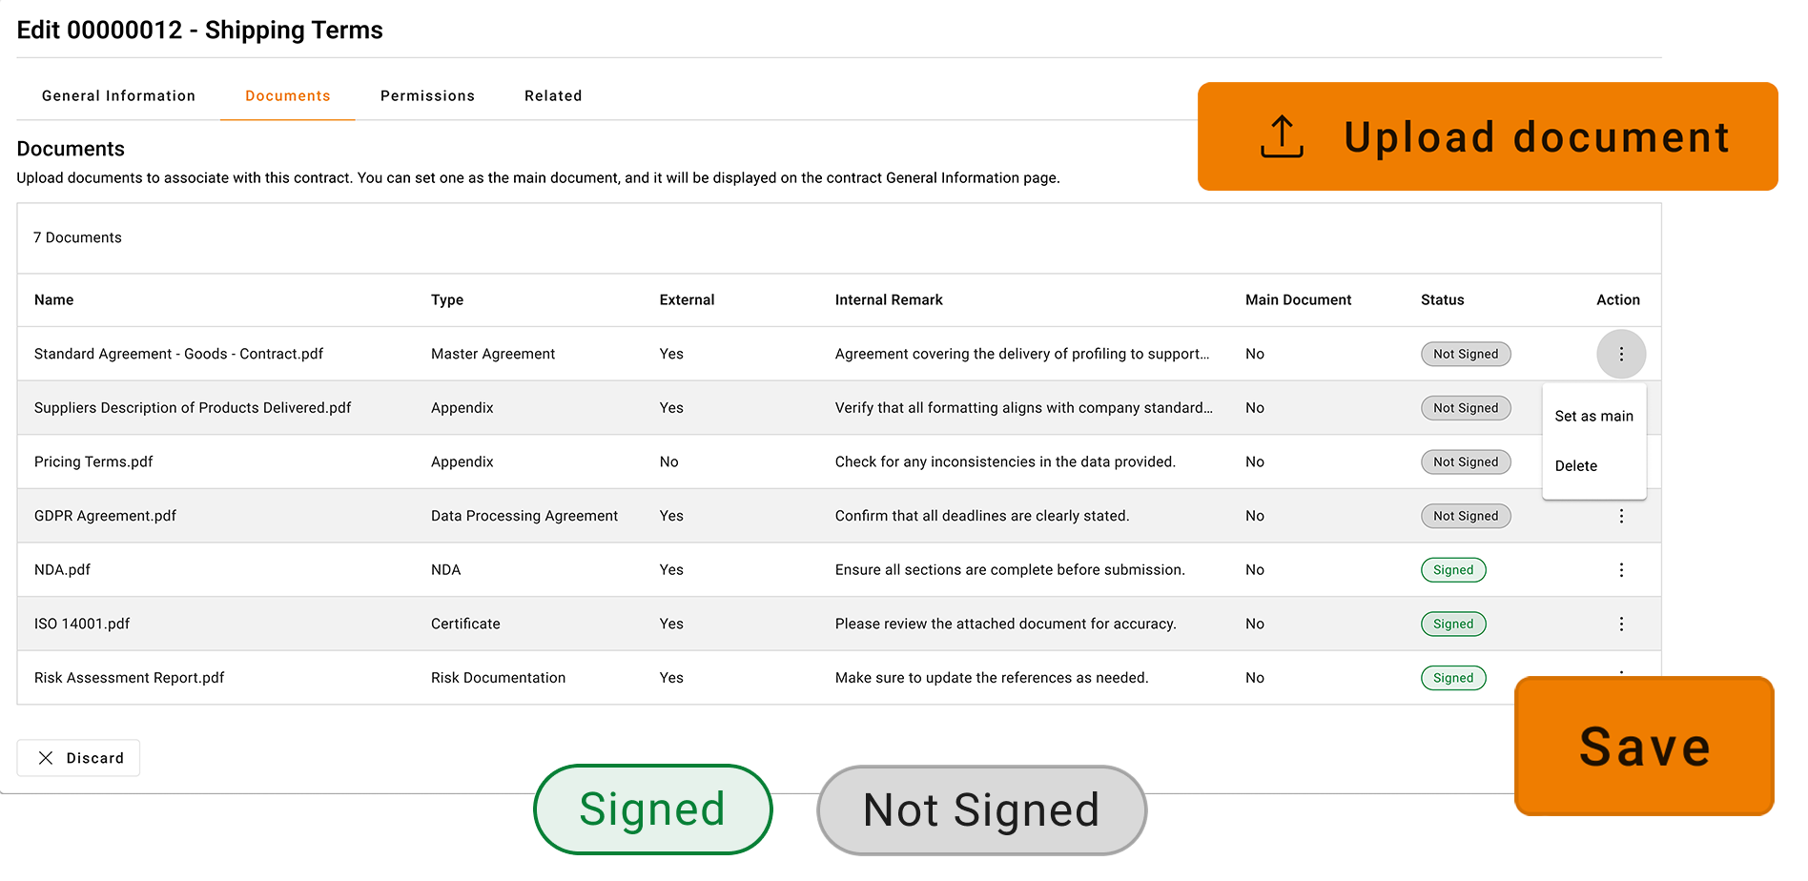This screenshot has width=1808, height=881.
Task: Click Signed status of NDA.pdf row
Action: coord(1452,570)
